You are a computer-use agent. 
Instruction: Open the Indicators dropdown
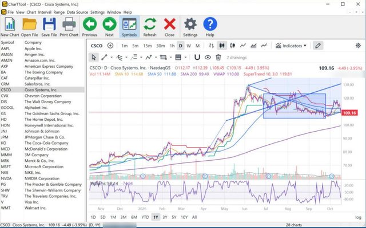(291, 46)
